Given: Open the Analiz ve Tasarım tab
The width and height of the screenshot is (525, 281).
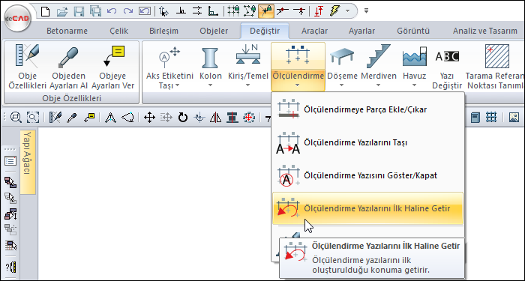Looking at the screenshot, I should tap(485, 31).
